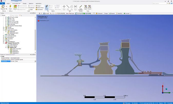Collapse the Construction Geometry node
Image resolution: width=173 pixels, height=104 pixels.
click(x=4, y=30)
